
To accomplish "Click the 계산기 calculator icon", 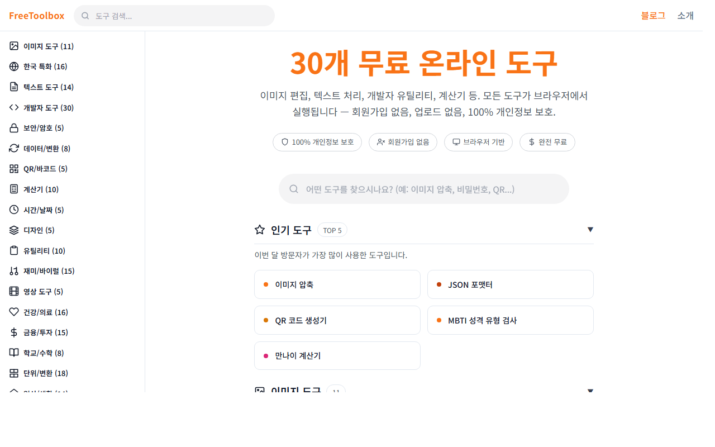I will pos(13,189).
